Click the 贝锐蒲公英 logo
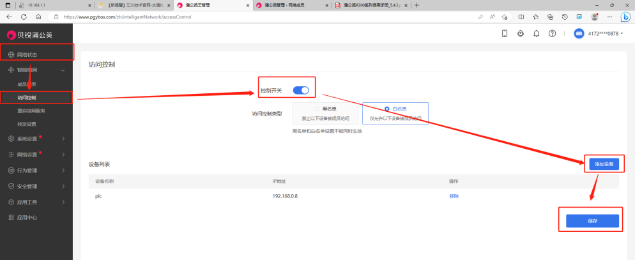 tap(30, 35)
